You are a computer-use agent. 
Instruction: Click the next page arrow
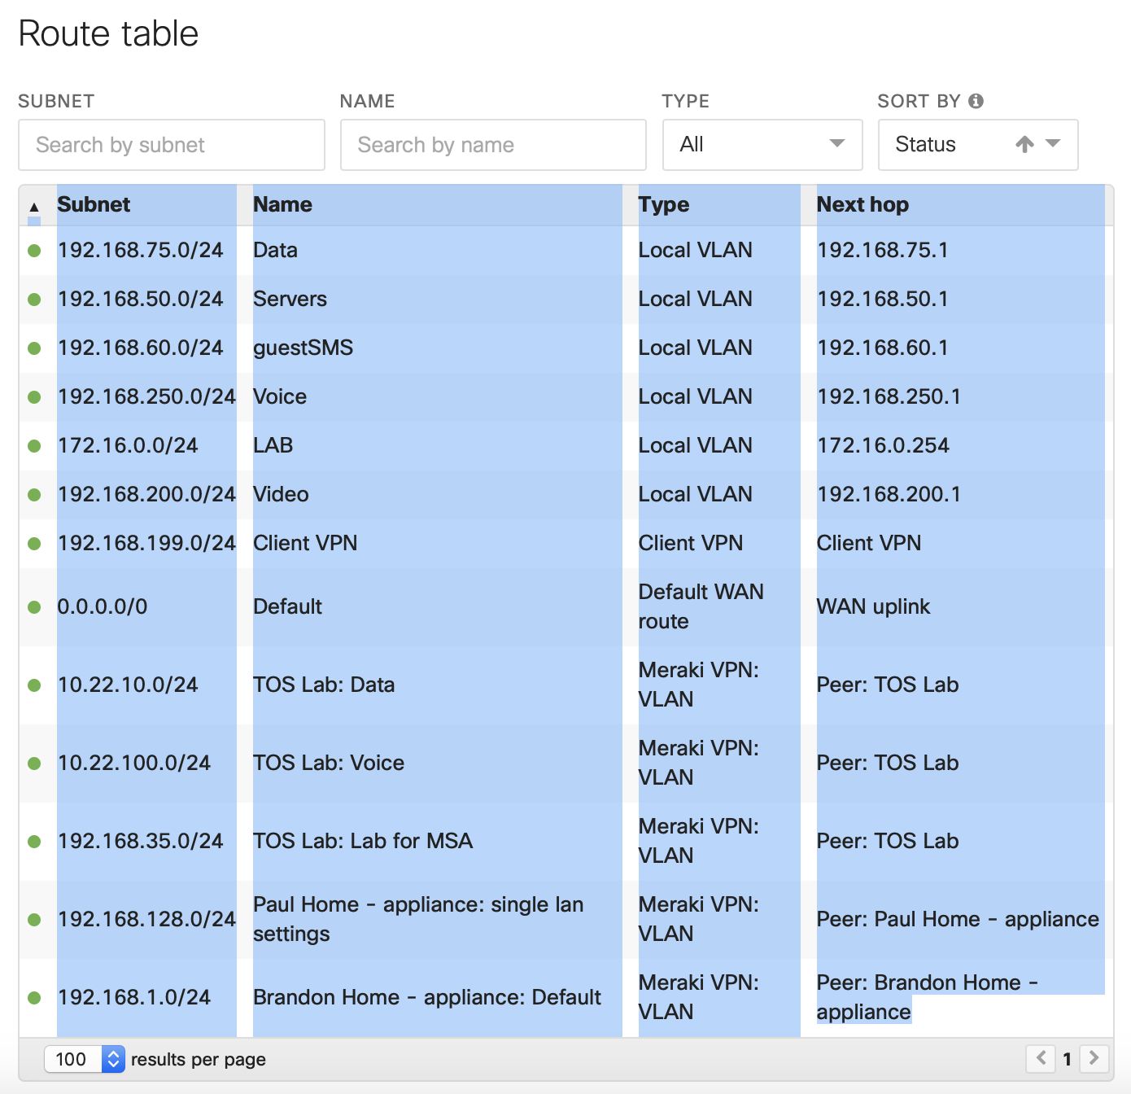point(1094,1059)
